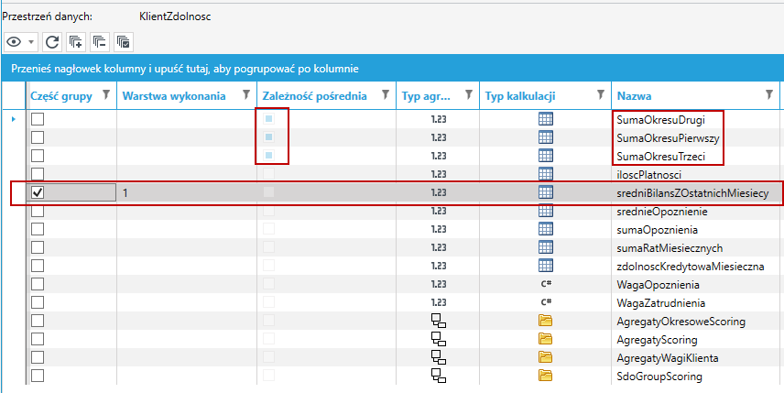Screen dimensions: 784x393
Task: Open the filter on the Zależność pośrednia column
Action: point(386,95)
